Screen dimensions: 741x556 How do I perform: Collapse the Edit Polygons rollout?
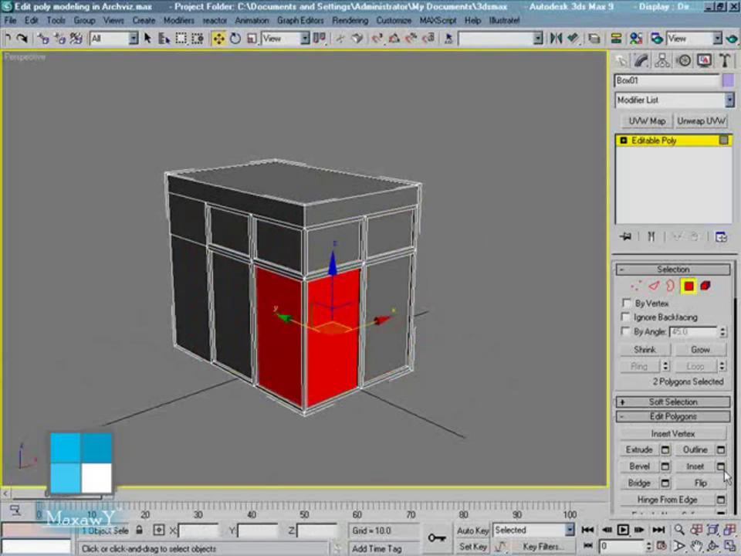(673, 416)
